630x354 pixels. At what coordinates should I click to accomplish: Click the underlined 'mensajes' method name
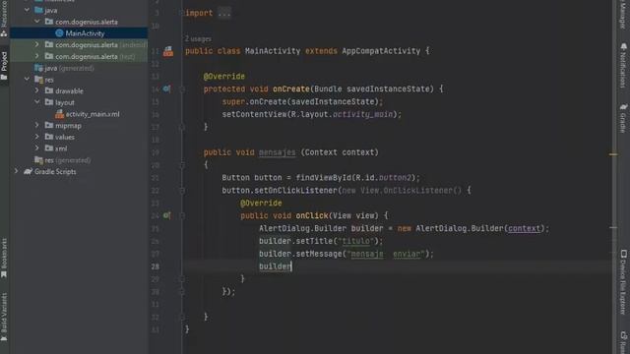(x=278, y=152)
